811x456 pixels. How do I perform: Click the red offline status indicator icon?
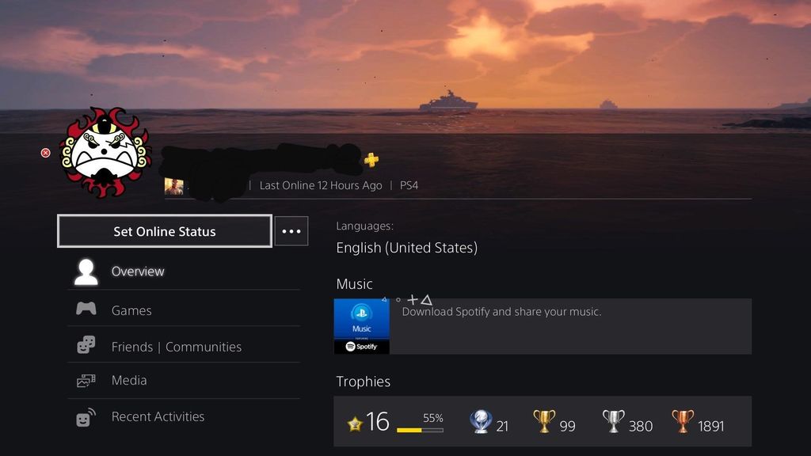click(x=45, y=153)
